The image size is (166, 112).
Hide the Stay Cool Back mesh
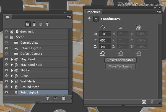click(x=6, y=64)
